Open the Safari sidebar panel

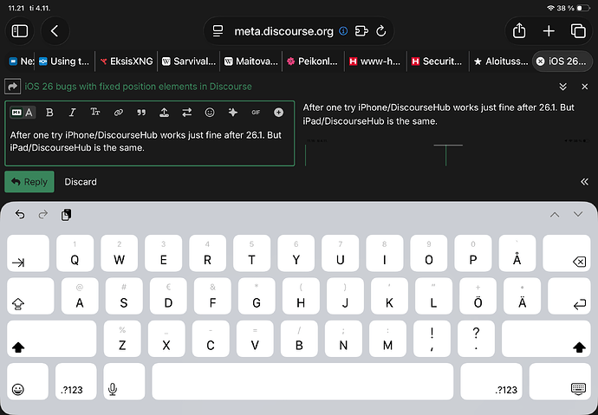pos(20,31)
